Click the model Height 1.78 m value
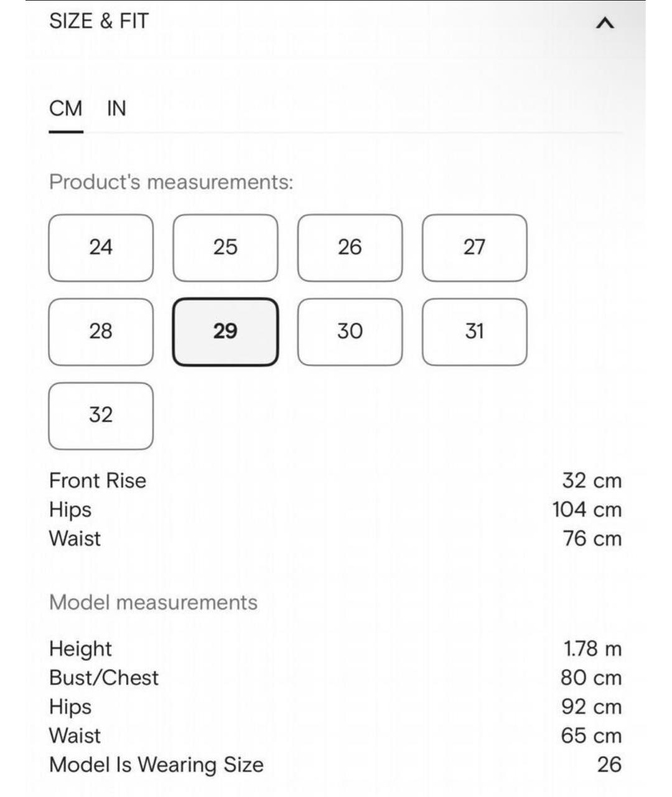This screenshot has width=672, height=797. tap(592, 649)
